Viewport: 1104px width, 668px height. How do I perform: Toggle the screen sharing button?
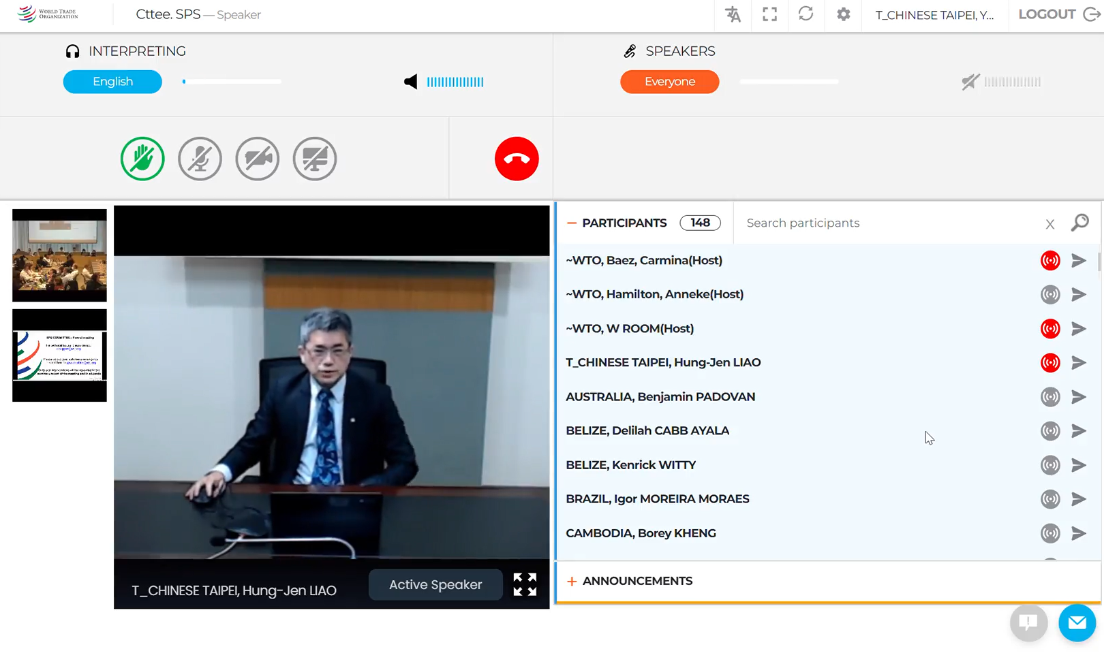tap(314, 159)
